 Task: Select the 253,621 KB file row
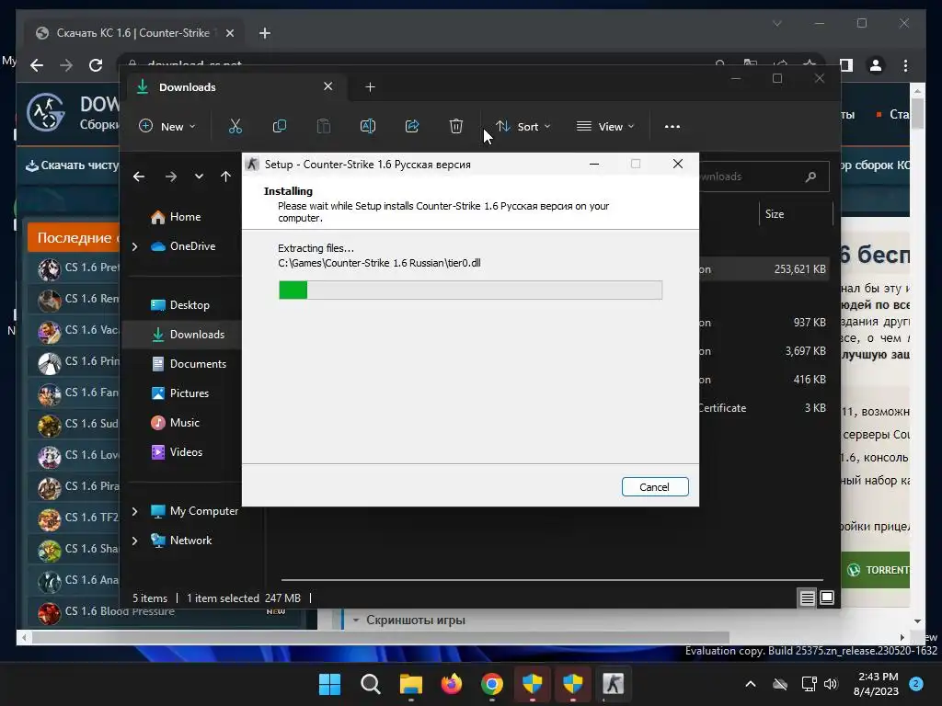coord(763,269)
